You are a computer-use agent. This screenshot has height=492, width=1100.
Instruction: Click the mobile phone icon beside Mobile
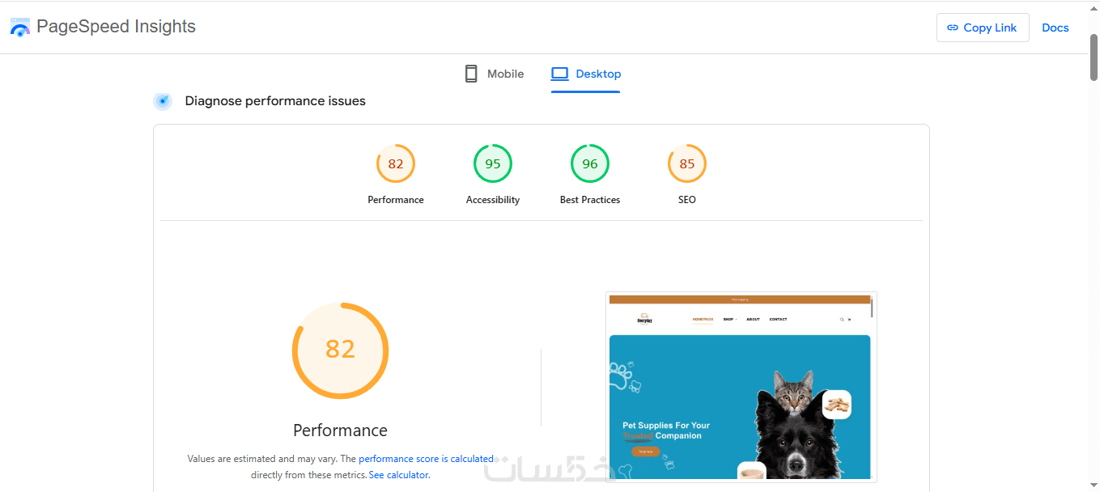point(471,74)
